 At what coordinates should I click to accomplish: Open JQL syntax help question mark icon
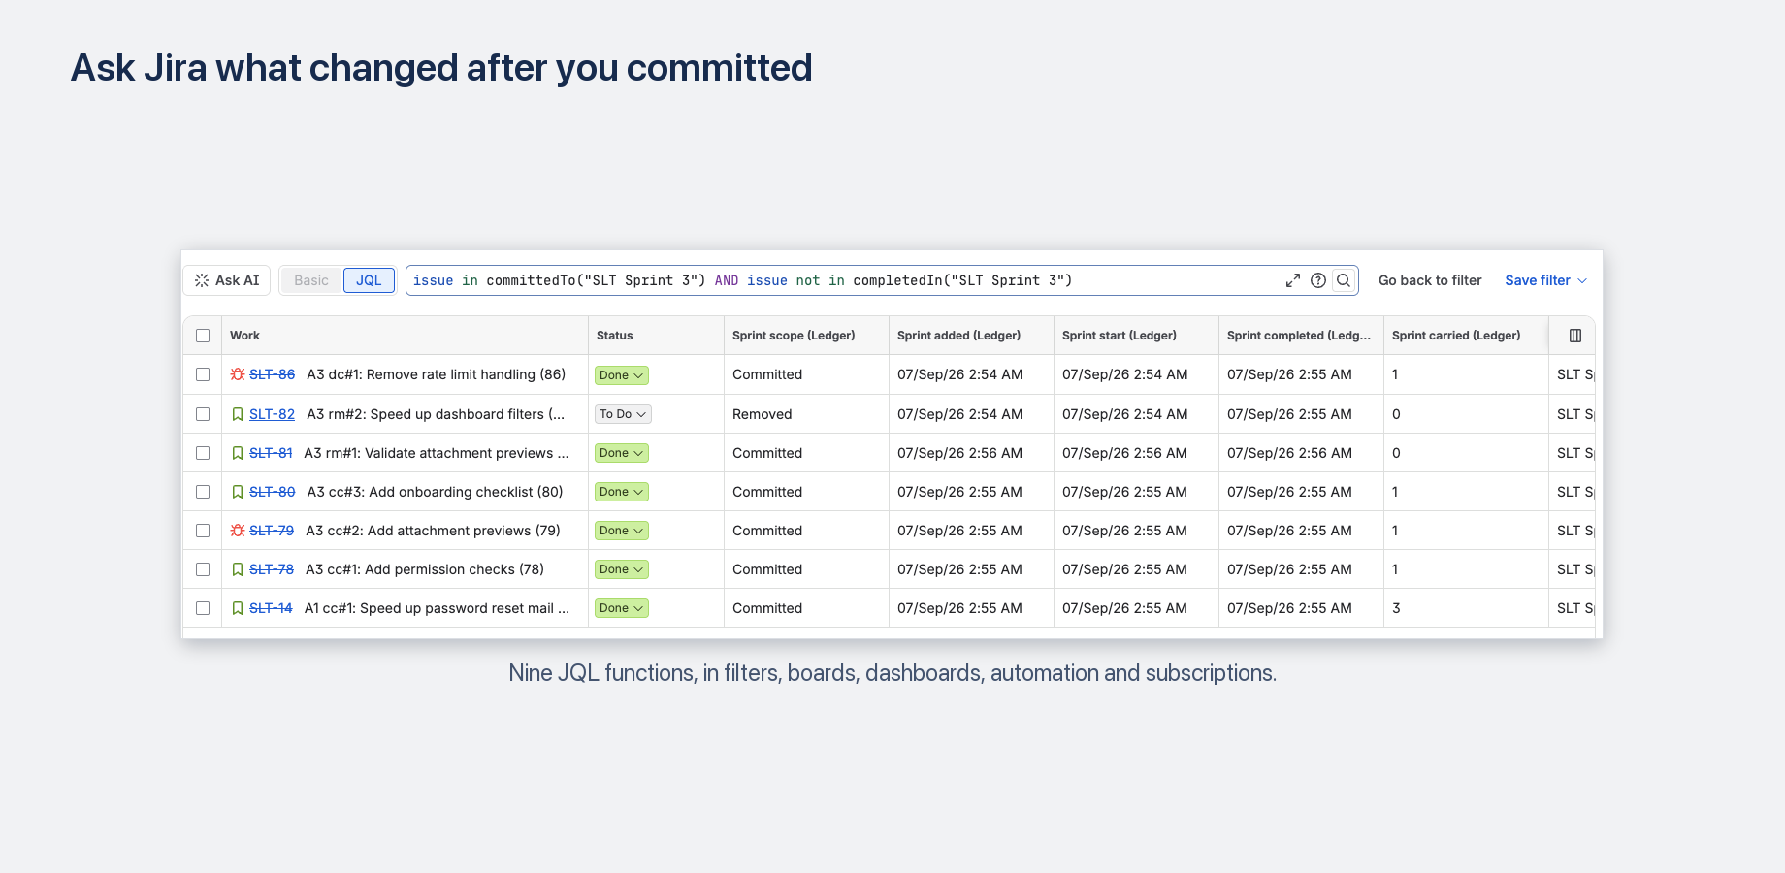click(x=1318, y=280)
